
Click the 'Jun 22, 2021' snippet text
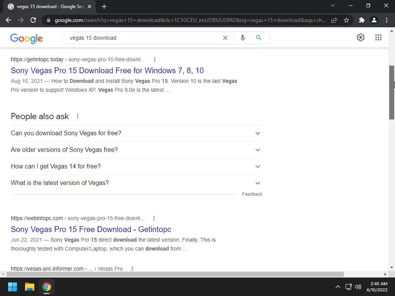(26, 240)
